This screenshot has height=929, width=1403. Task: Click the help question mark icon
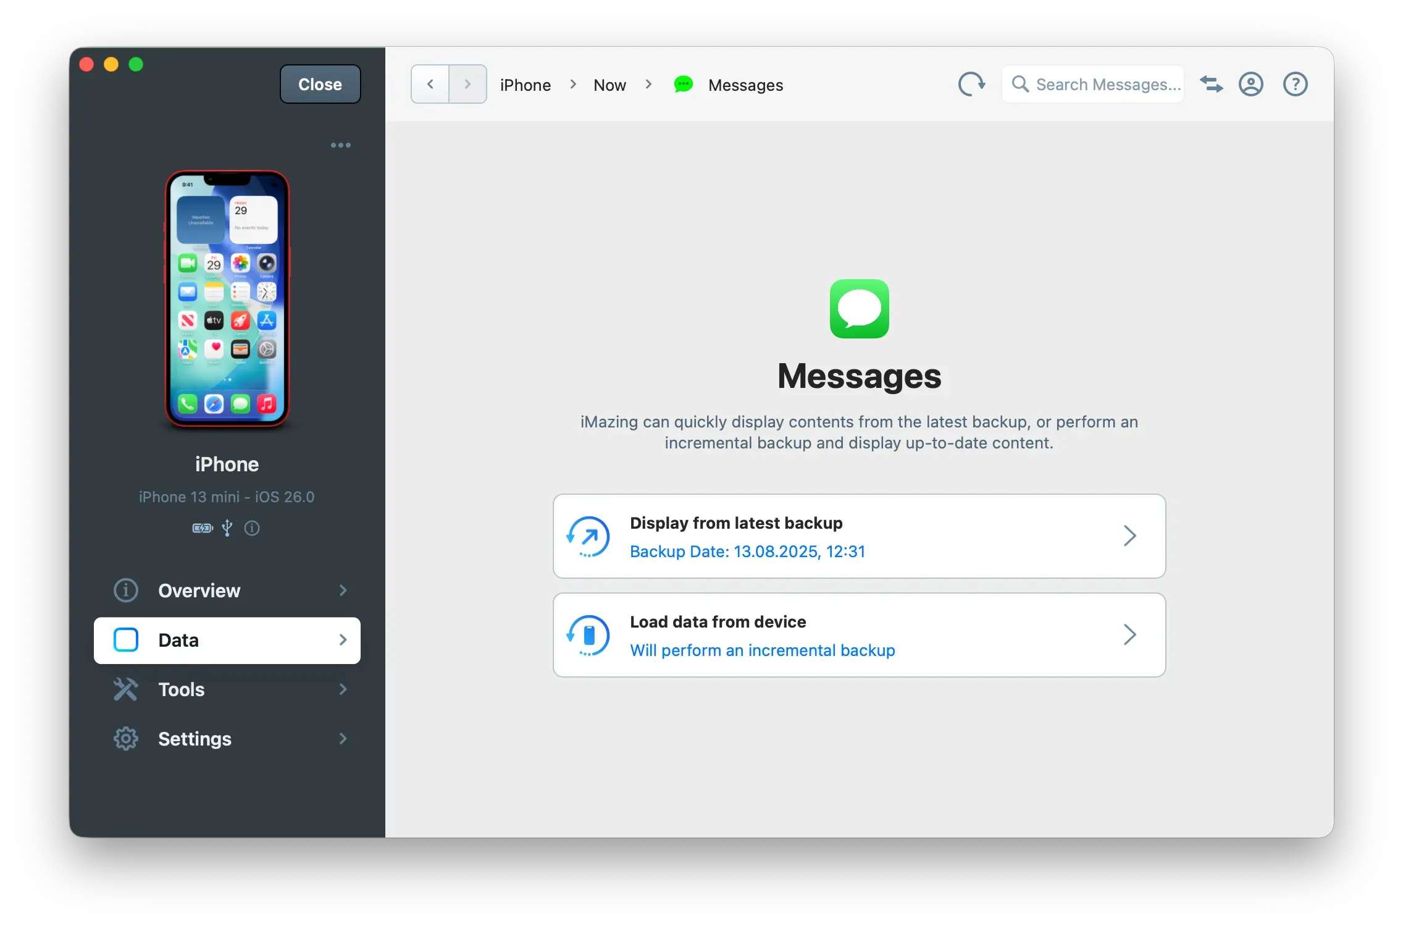[x=1295, y=84]
